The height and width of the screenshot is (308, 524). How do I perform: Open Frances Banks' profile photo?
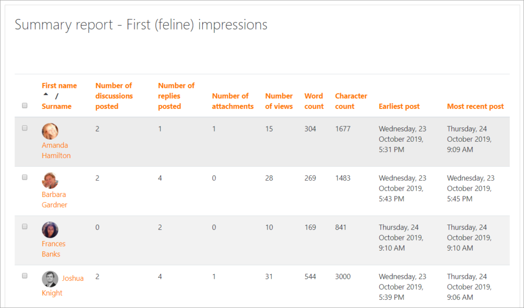(x=50, y=230)
